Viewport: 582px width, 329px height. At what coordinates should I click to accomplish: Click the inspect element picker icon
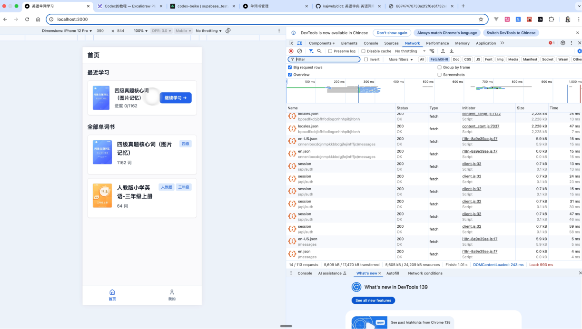pyautogui.click(x=291, y=43)
